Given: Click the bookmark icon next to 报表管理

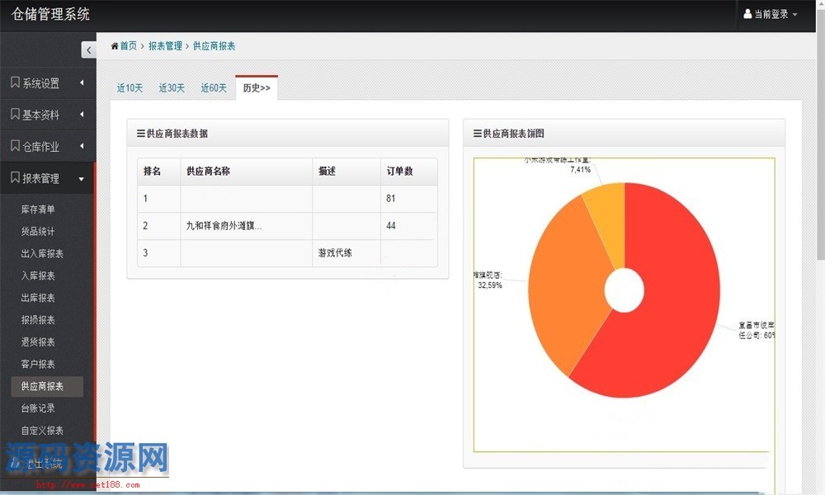Looking at the screenshot, I should point(15,177).
